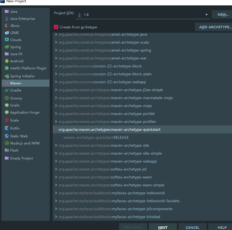
Task: Select myfaces-archetype-jsfcomponents row
Action: point(143,209)
